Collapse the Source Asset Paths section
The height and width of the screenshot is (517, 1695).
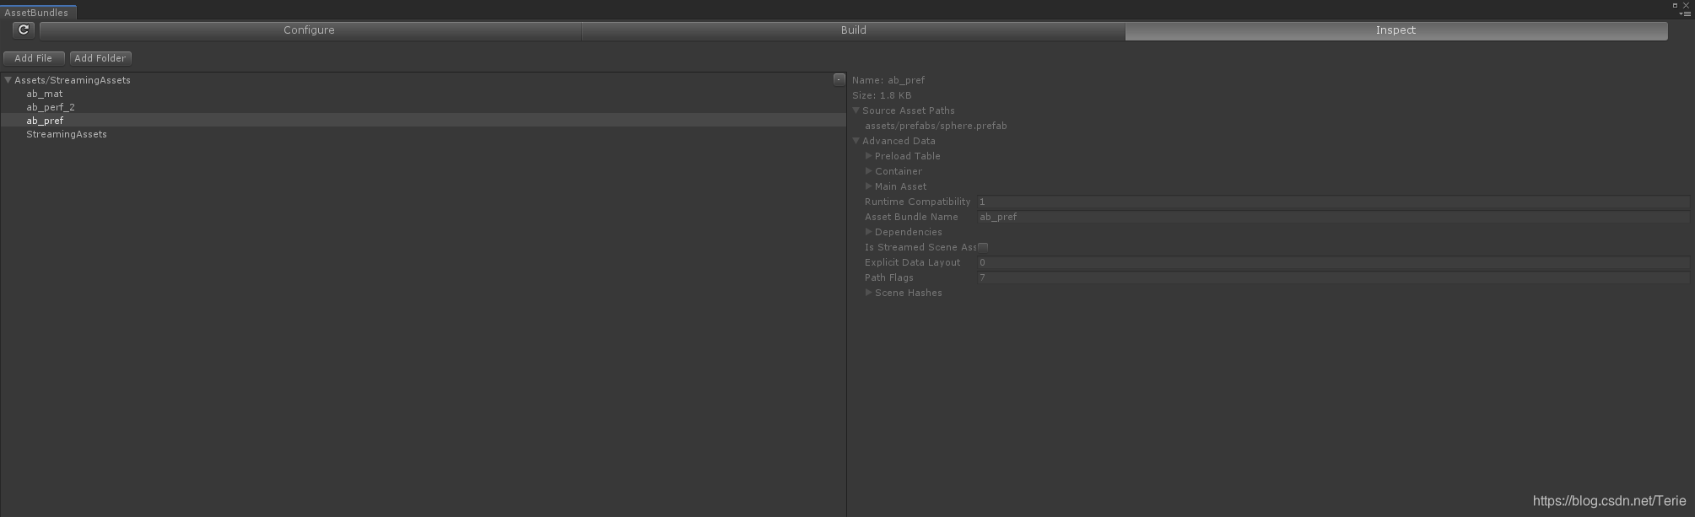point(856,110)
